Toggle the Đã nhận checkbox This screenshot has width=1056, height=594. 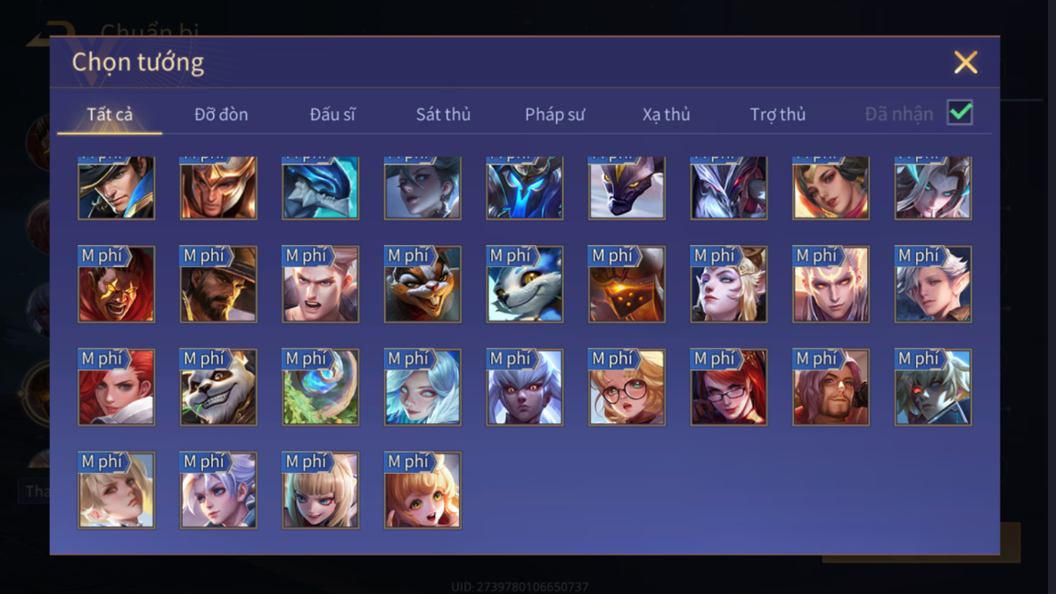click(960, 112)
